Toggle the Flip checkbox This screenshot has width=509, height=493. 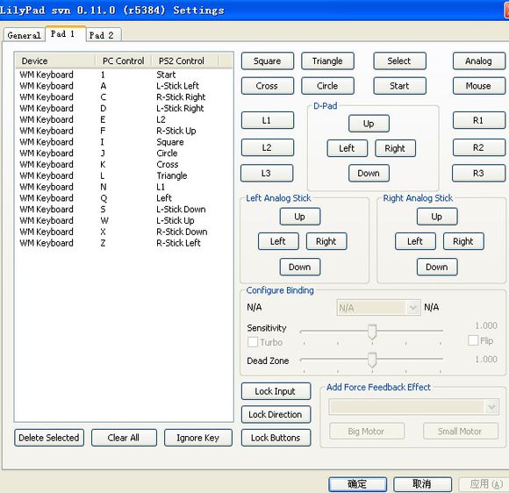473,340
